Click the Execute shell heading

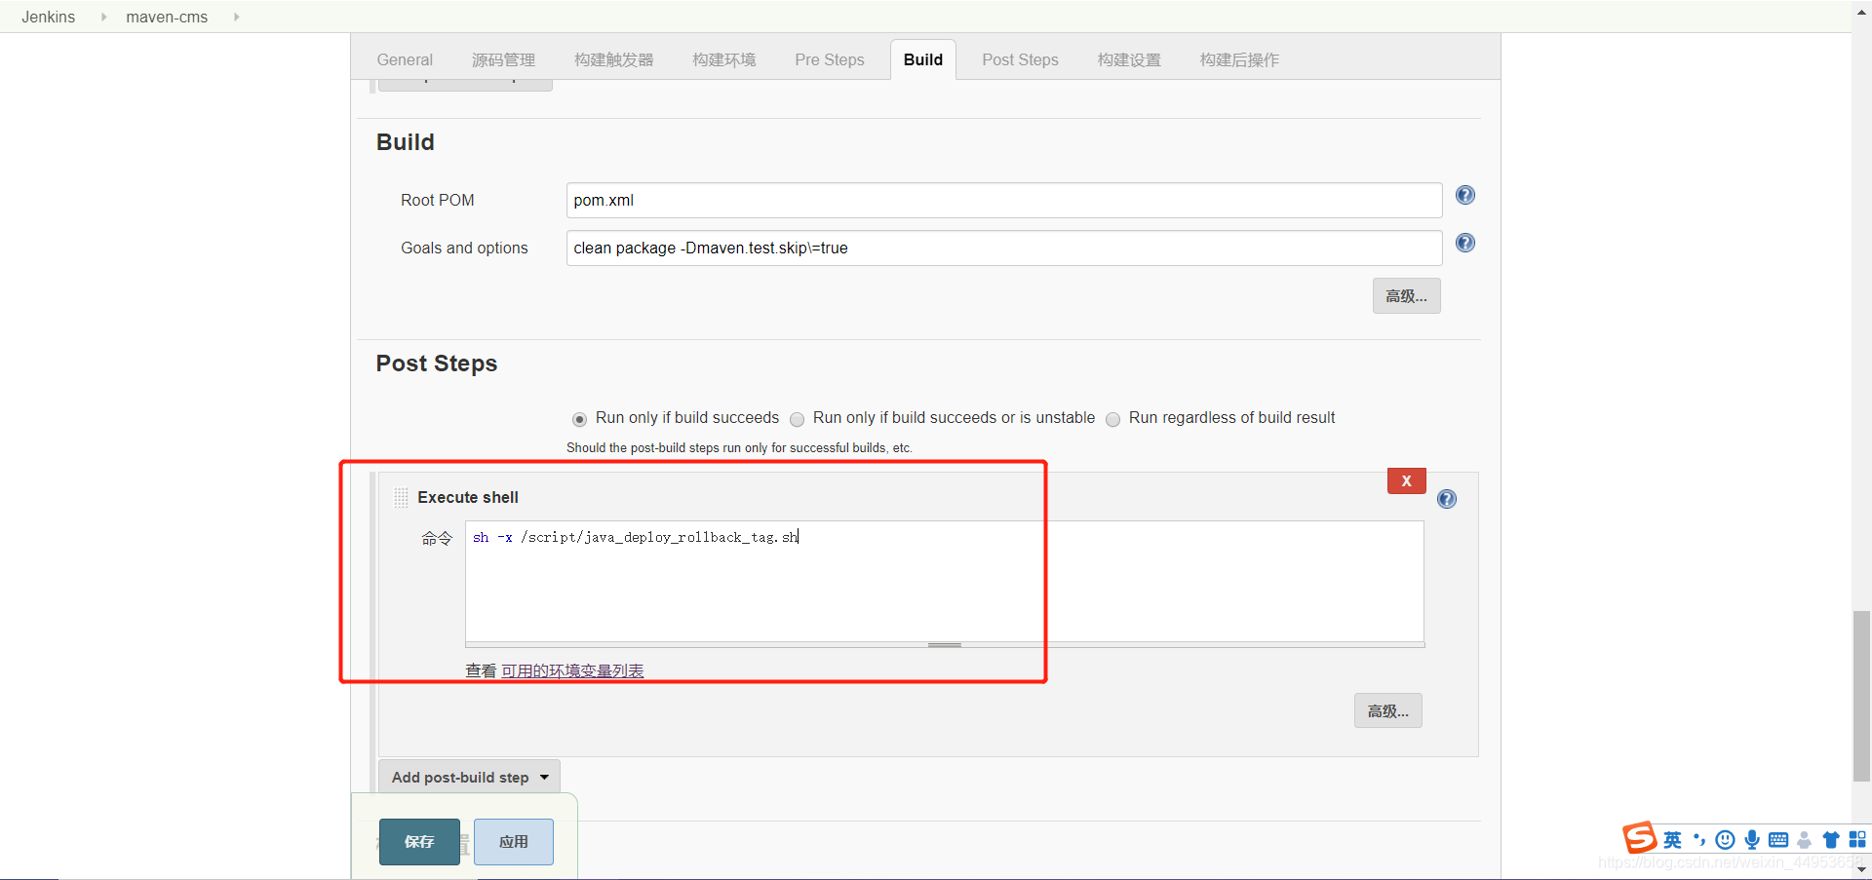pyautogui.click(x=468, y=497)
